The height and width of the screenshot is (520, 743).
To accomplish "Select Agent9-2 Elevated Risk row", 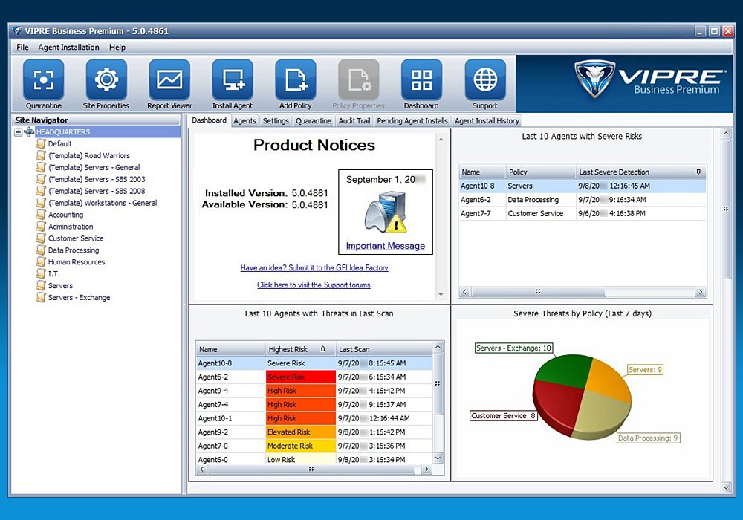I will pyautogui.click(x=314, y=432).
